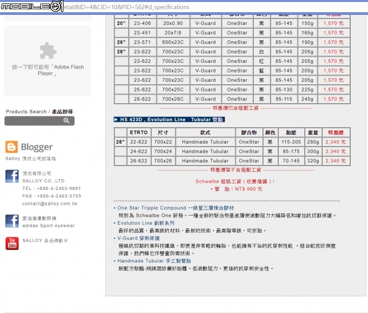Click pressure value 85-130
Viewport: 368px width, 313px height.
tap(284, 89)
